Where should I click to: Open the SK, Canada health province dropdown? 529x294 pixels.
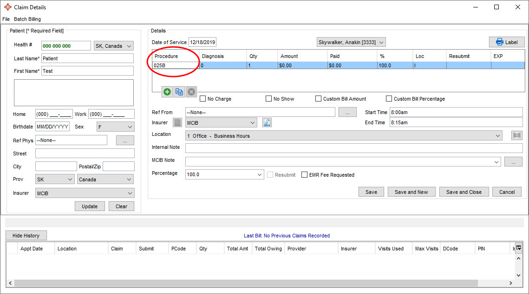coord(114,46)
